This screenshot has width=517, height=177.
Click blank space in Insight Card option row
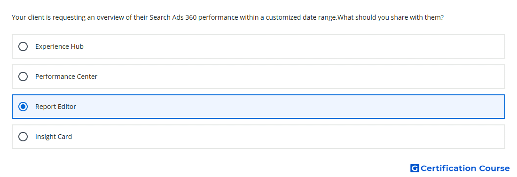(x=287, y=137)
